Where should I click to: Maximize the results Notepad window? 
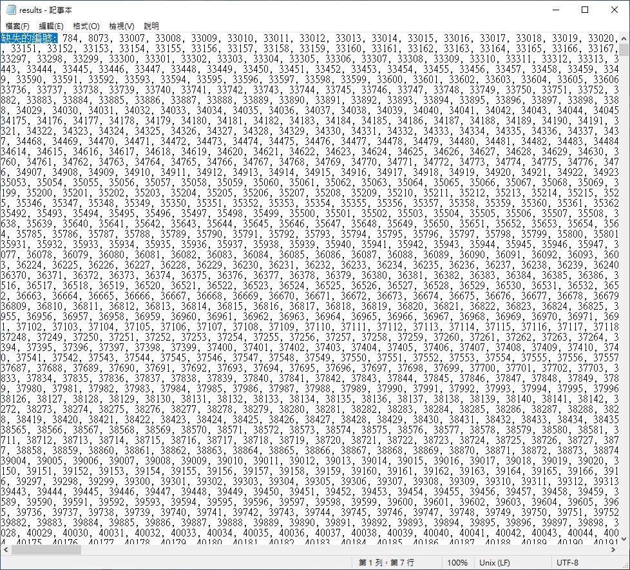[585, 10]
